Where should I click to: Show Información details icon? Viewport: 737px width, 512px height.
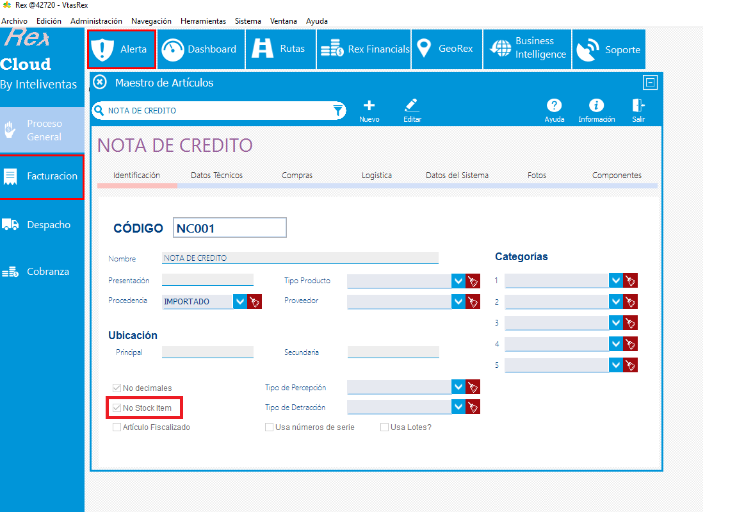tap(597, 111)
